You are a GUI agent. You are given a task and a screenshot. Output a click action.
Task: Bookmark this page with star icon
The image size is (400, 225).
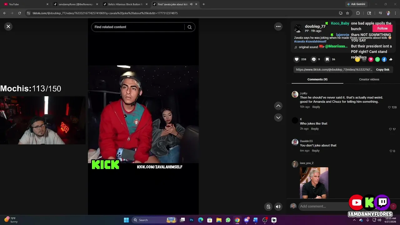tap(347, 13)
